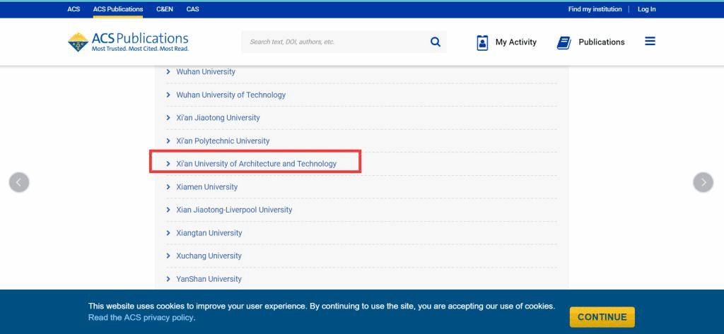Screen dimensions: 724x334
Task: Click the CONTINUE cookie button
Action: point(602,317)
